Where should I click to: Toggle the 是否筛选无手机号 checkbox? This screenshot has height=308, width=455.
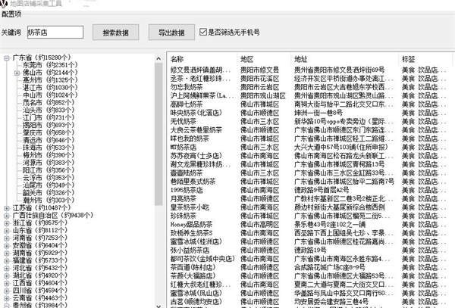203,32
